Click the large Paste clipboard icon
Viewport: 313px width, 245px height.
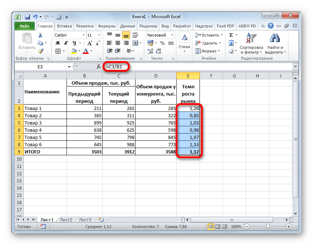(27, 38)
